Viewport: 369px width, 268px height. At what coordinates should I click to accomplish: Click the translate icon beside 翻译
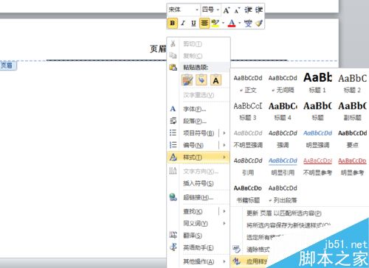click(173, 235)
